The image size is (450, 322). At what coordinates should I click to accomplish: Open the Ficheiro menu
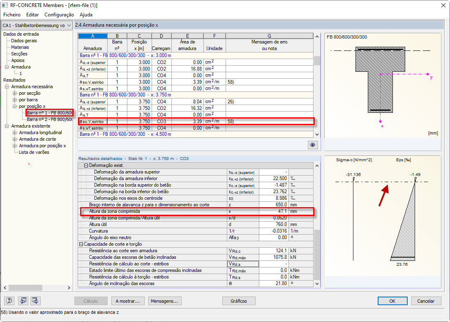tap(12, 15)
